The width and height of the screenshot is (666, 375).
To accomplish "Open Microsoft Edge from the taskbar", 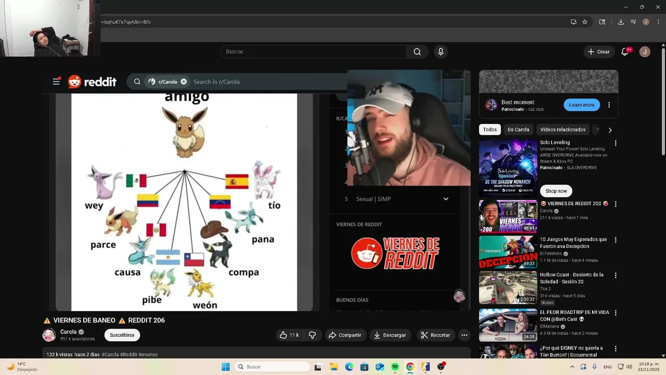I will pyautogui.click(x=349, y=367).
